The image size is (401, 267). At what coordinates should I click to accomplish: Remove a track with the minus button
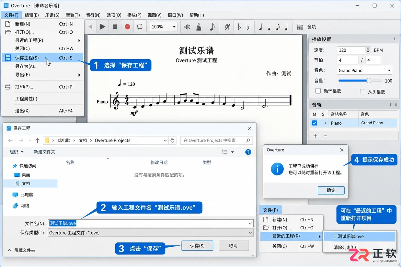(x=326, y=136)
